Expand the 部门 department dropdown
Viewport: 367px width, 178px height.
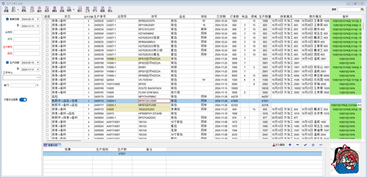38,85
